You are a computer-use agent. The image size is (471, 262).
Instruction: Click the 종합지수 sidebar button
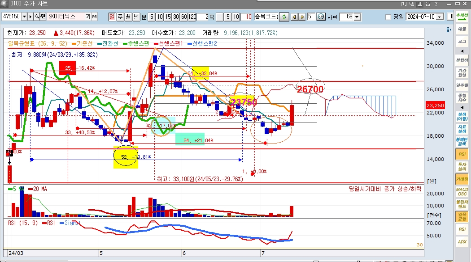(x=462, y=97)
